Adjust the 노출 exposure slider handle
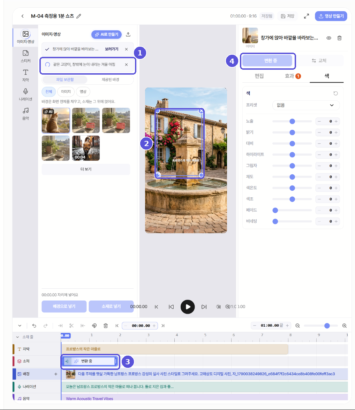The height and width of the screenshot is (410, 355). 292,121
